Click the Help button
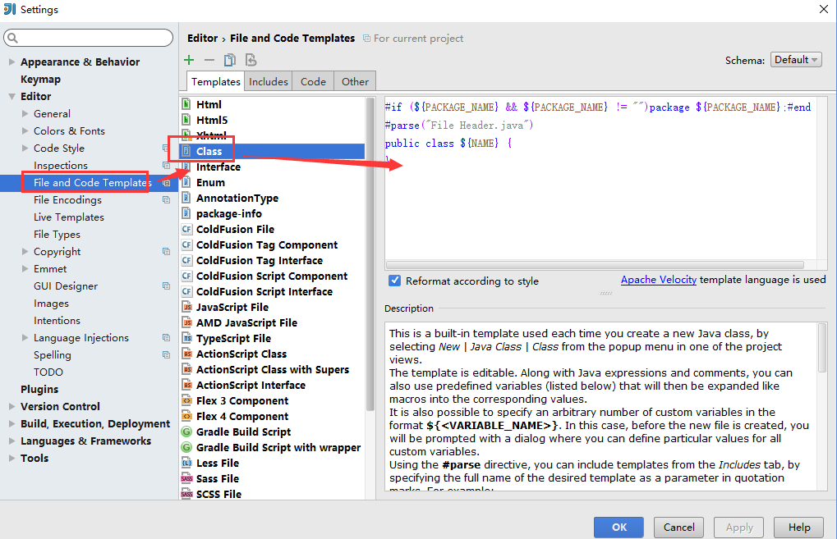 (x=799, y=528)
